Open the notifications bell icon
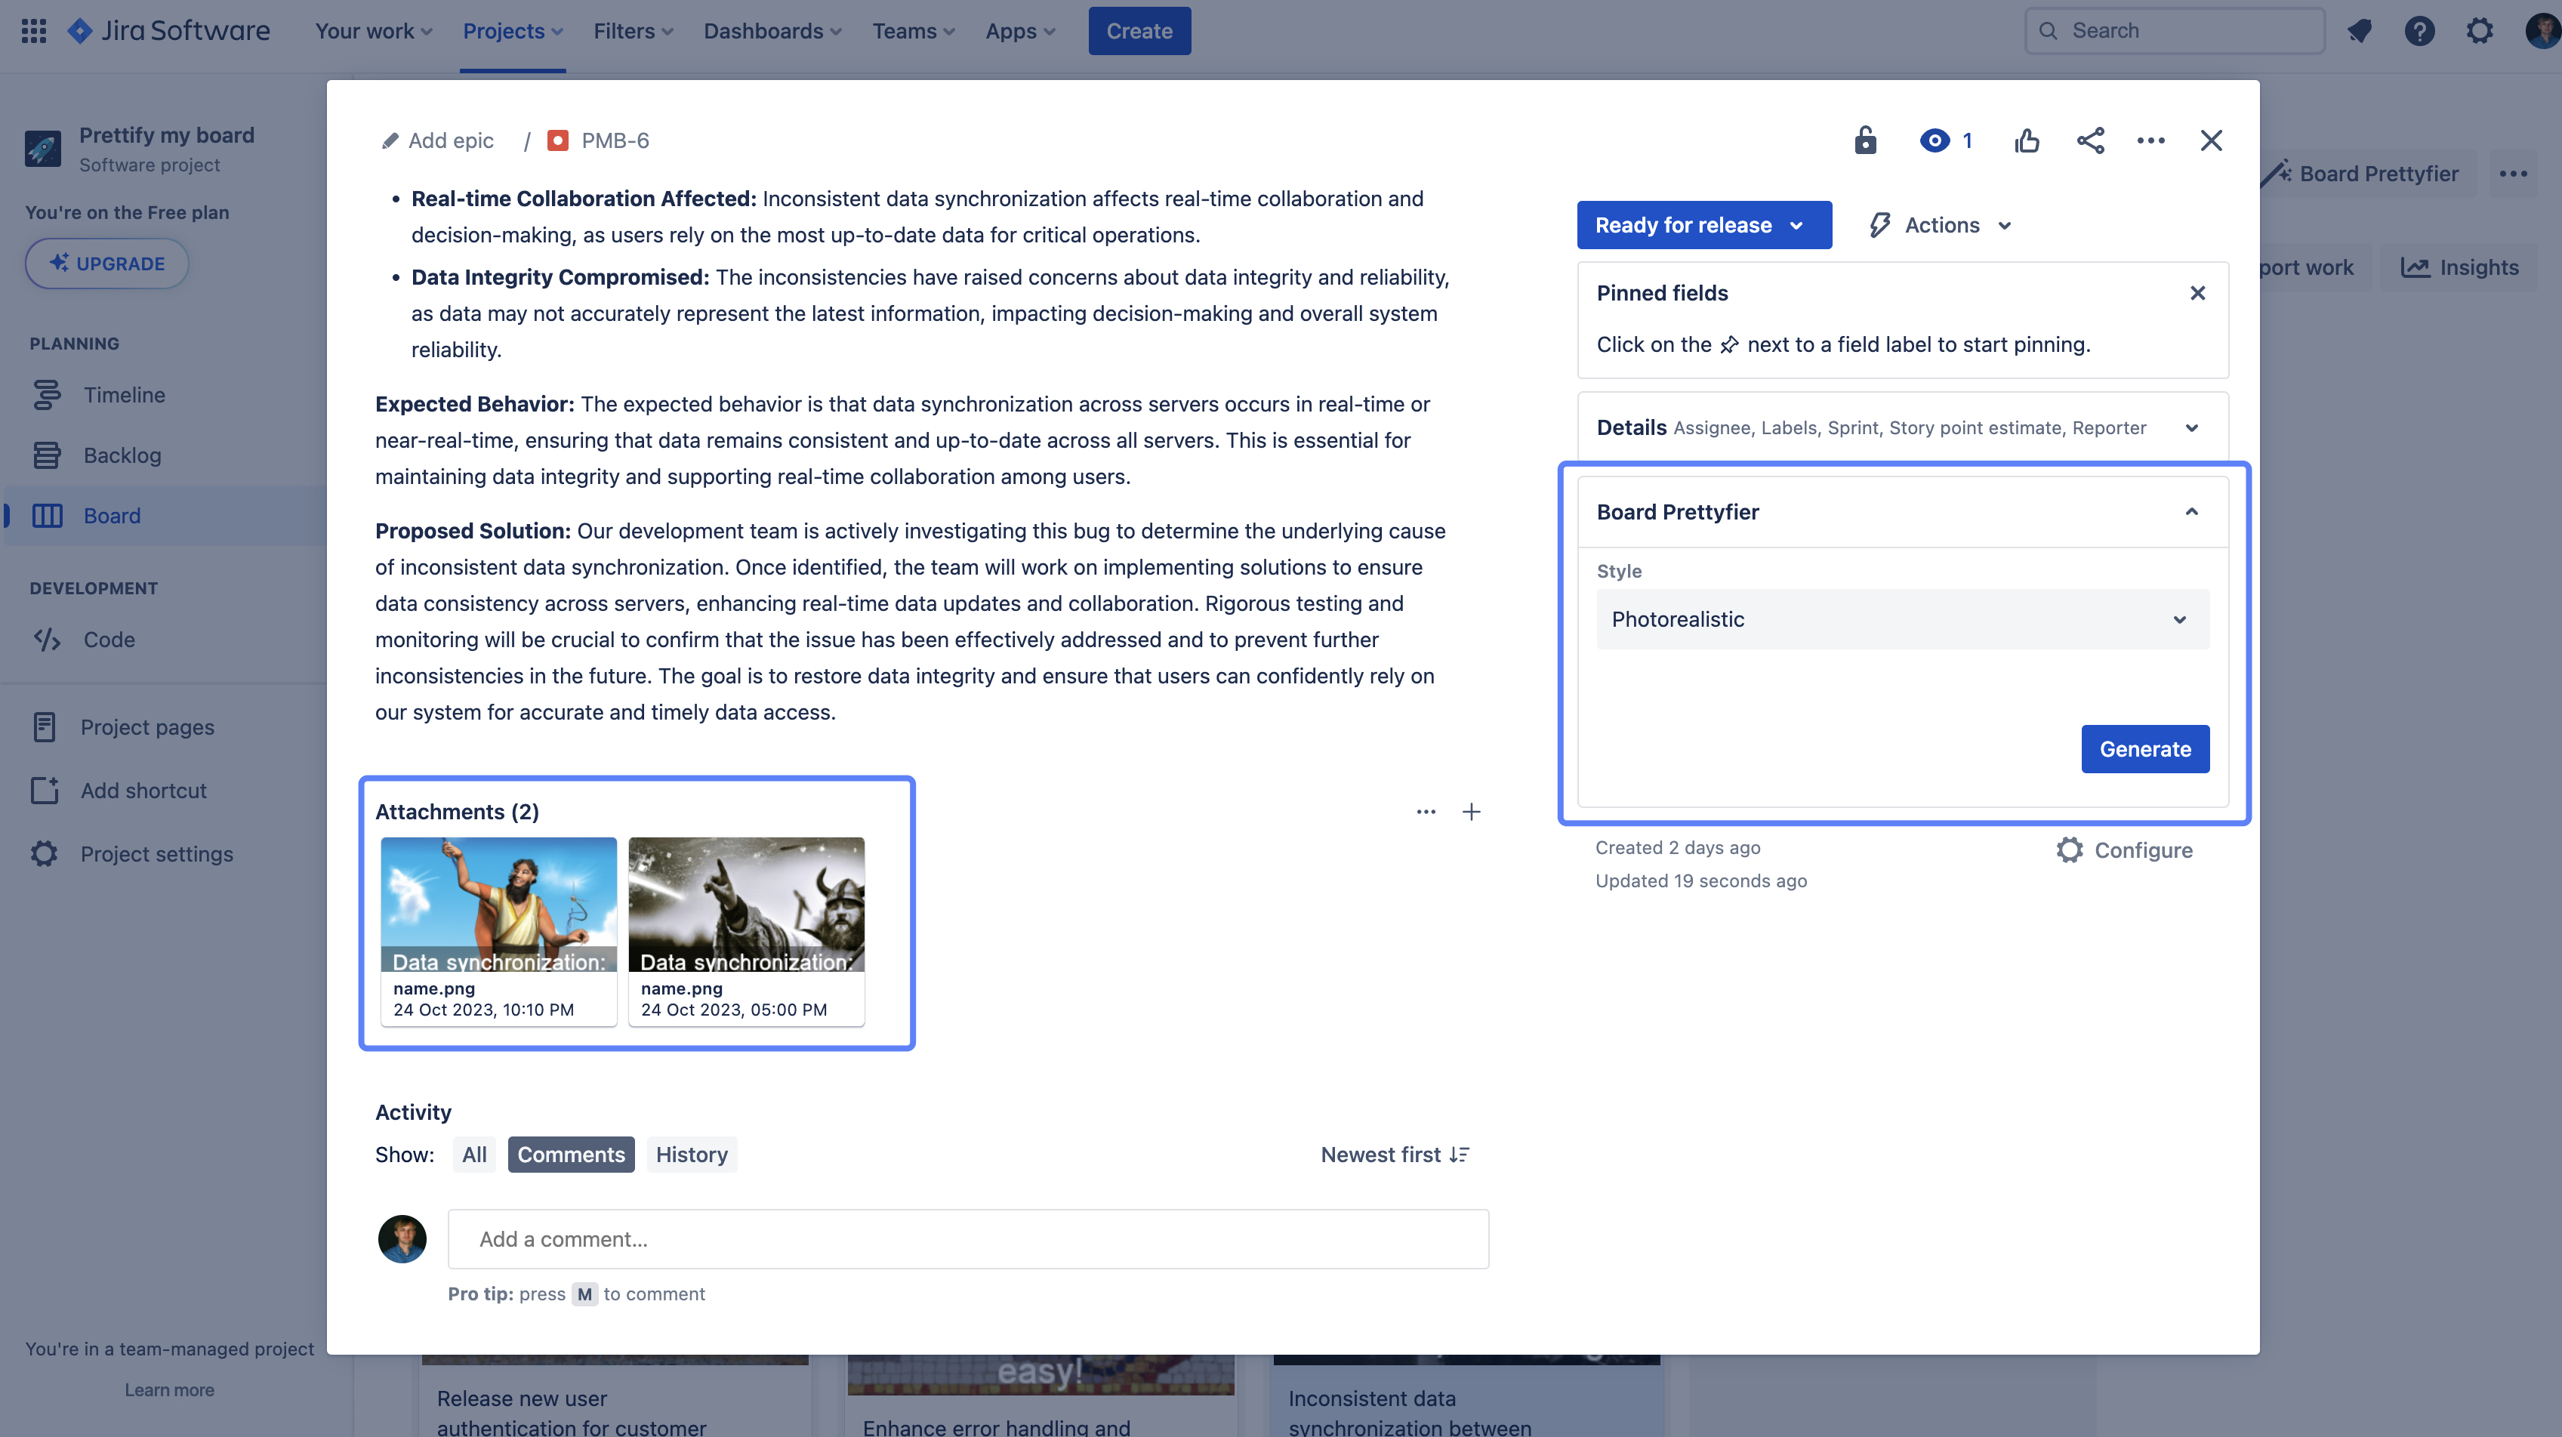The width and height of the screenshot is (2562, 1437). (x=2359, y=31)
